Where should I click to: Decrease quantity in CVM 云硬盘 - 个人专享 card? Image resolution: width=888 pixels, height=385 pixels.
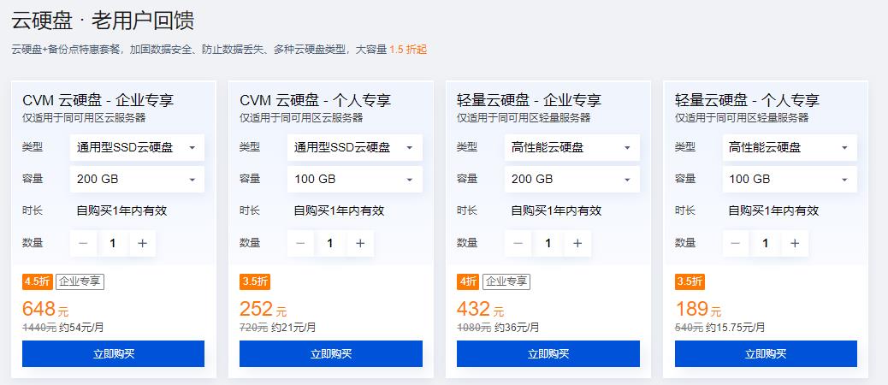click(x=301, y=244)
